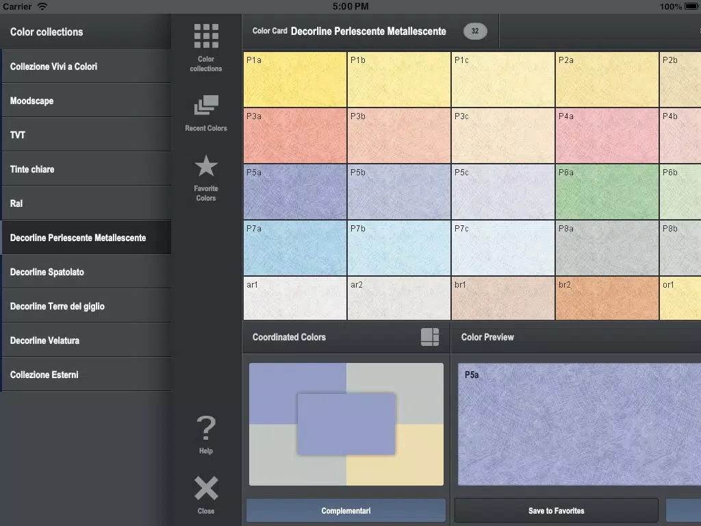701x526 pixels.
Task: Pick the br1 swatch
Action: (x=503, y=299)
